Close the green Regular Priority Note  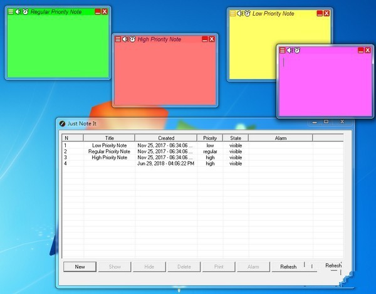(105, 11)
